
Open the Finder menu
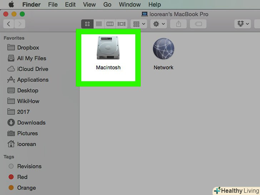tap(31, 5)
